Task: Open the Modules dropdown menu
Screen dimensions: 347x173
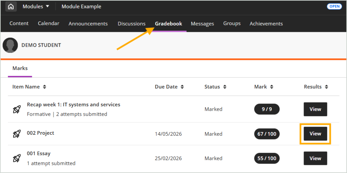Action: point(36,7)
